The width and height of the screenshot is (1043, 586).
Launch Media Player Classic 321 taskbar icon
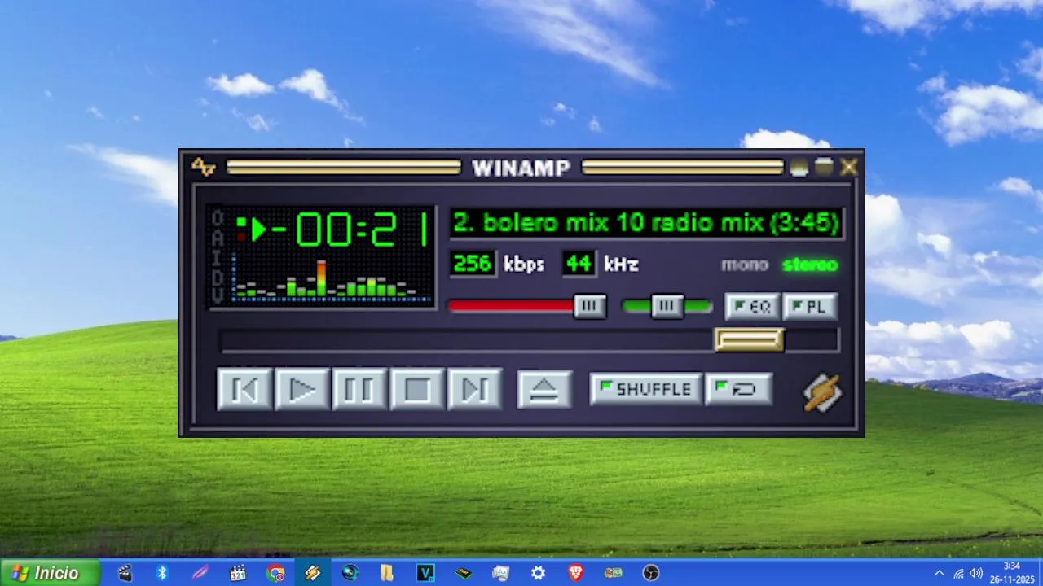[237, 573]
